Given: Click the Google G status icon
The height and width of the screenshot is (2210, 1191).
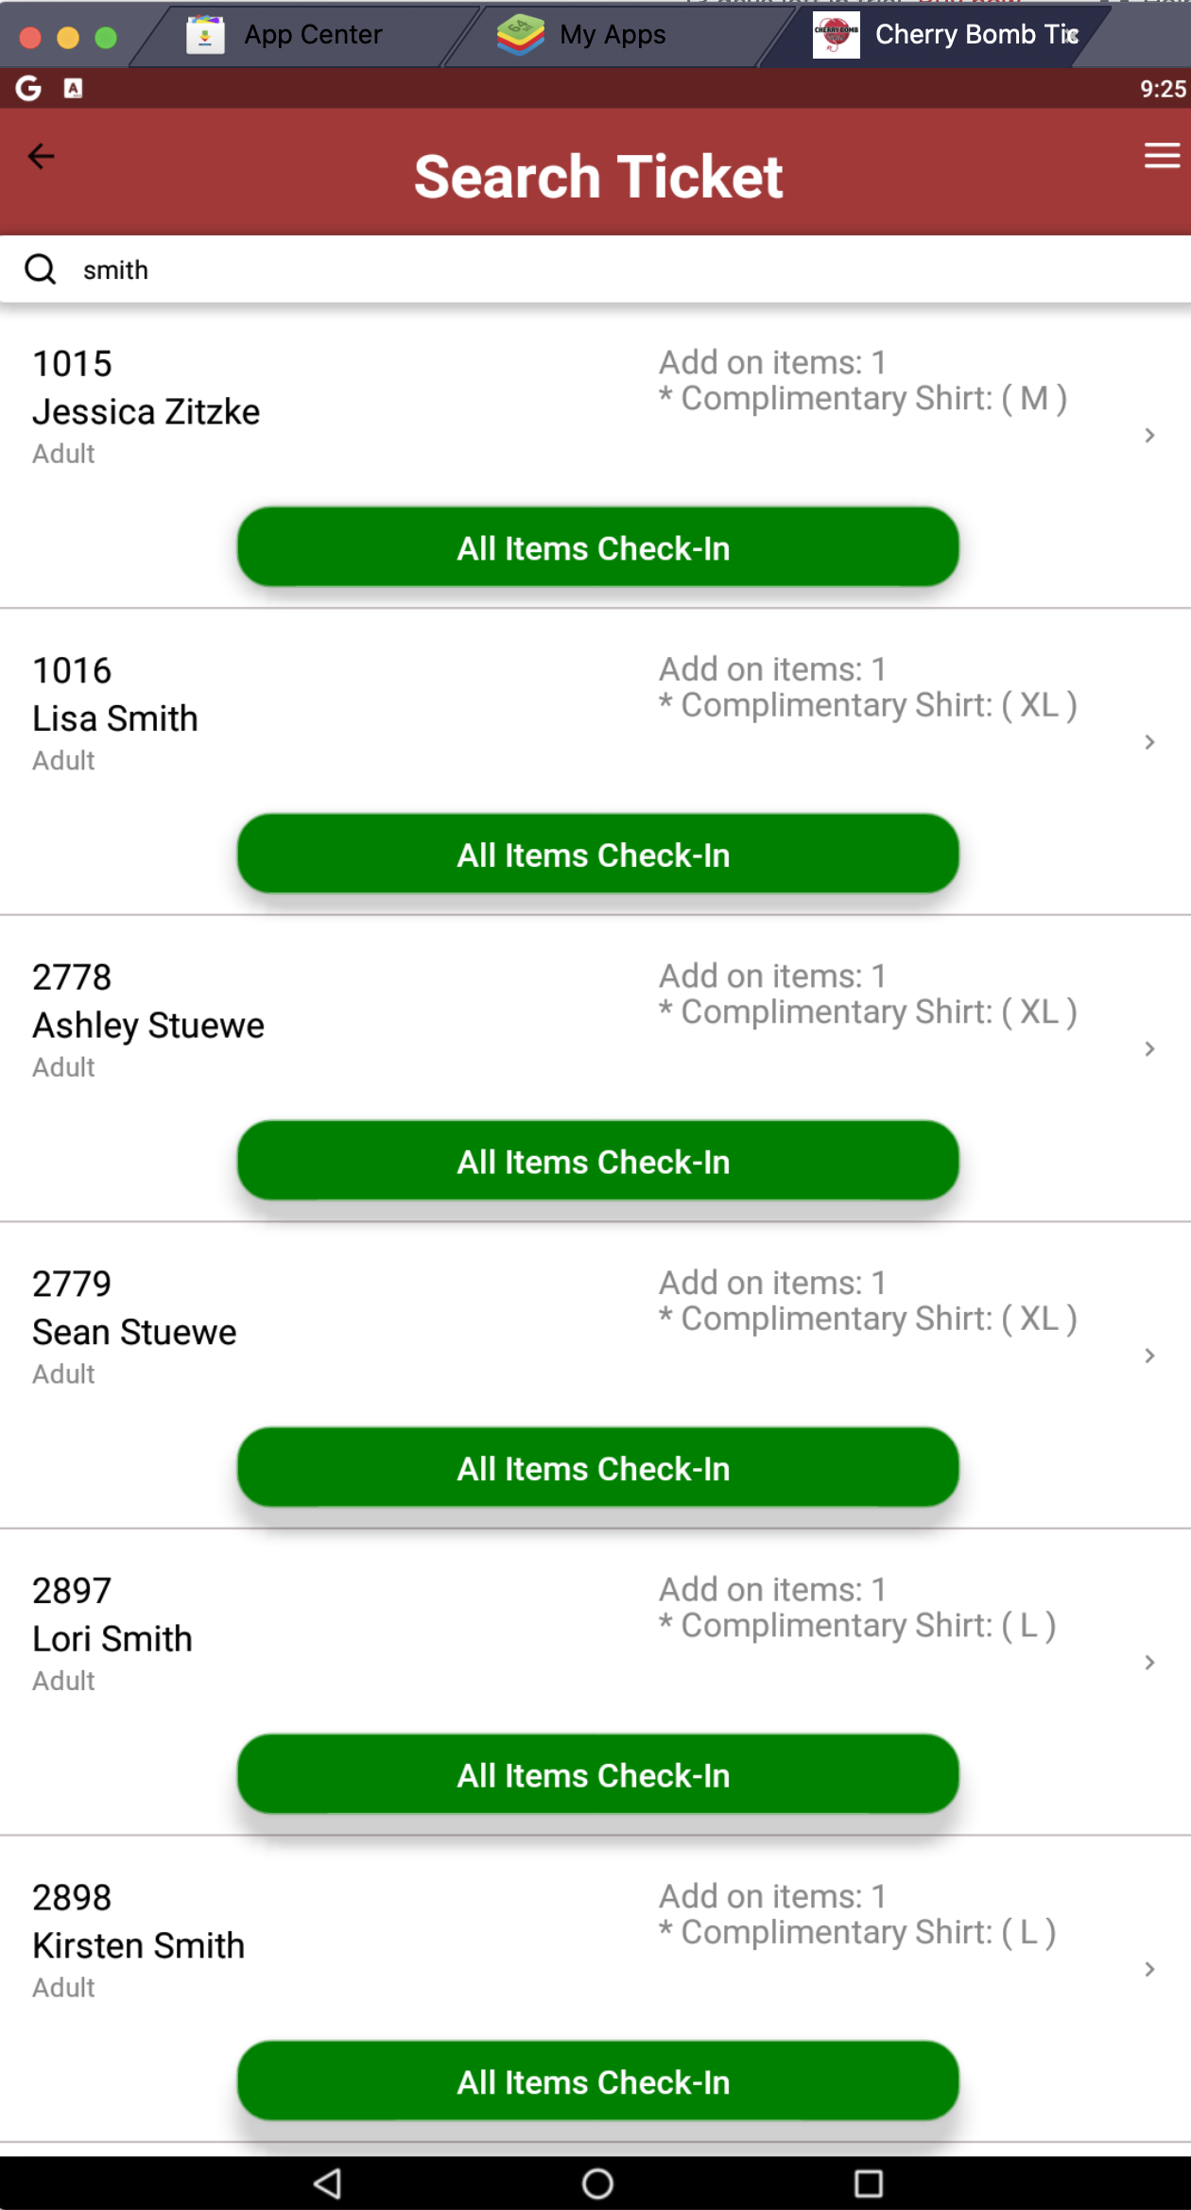Looking at the screenshot, I should [x=28, y=88].
